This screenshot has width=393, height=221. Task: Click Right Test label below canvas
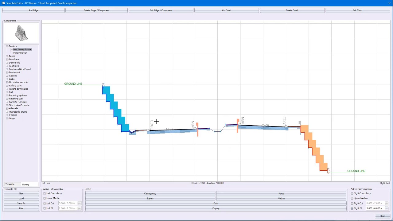pyautogui.click(x=385, y=183)
